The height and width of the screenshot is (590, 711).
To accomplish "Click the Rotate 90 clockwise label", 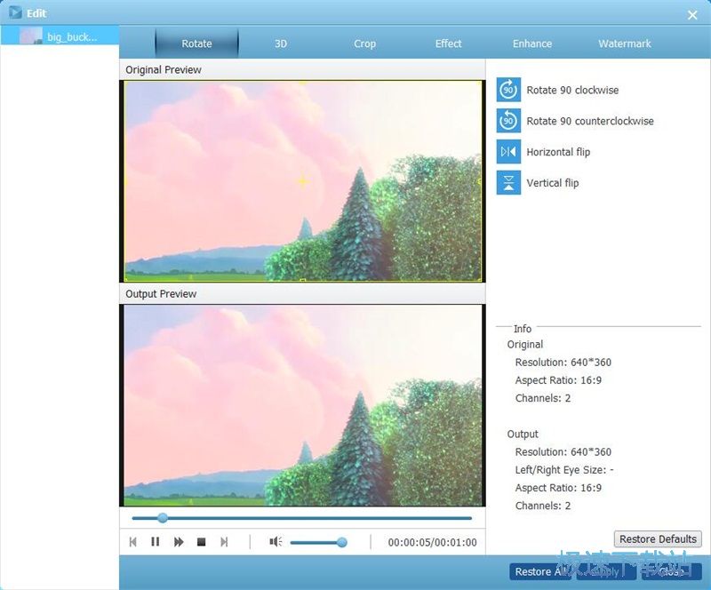I will point(572,90).
